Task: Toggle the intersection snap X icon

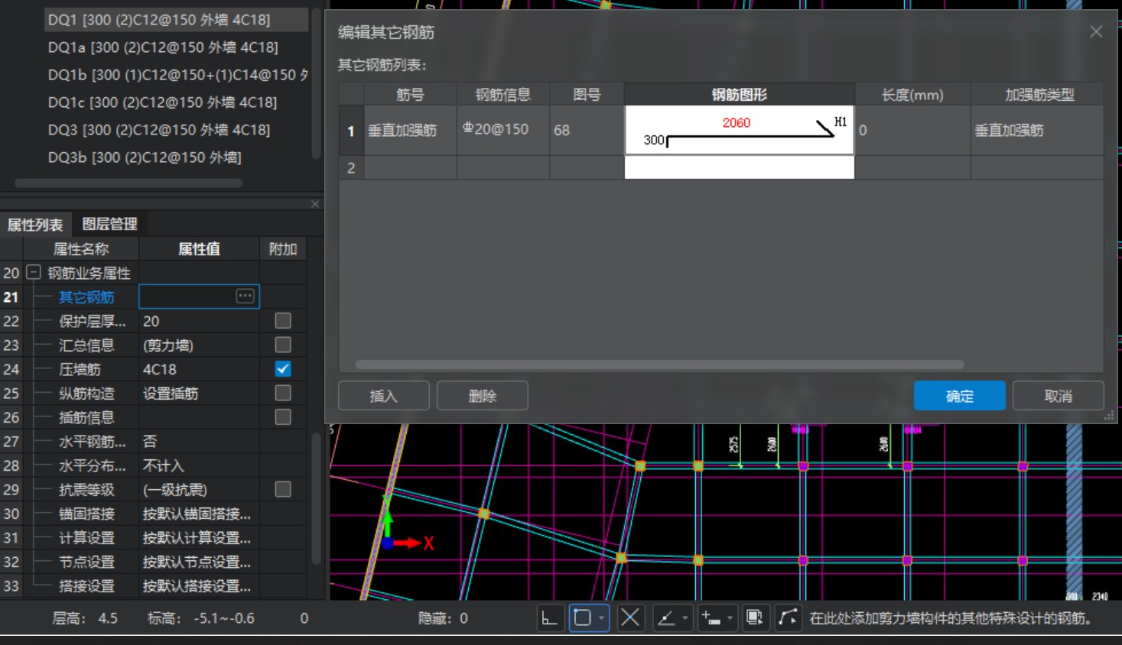Action: 630,617
